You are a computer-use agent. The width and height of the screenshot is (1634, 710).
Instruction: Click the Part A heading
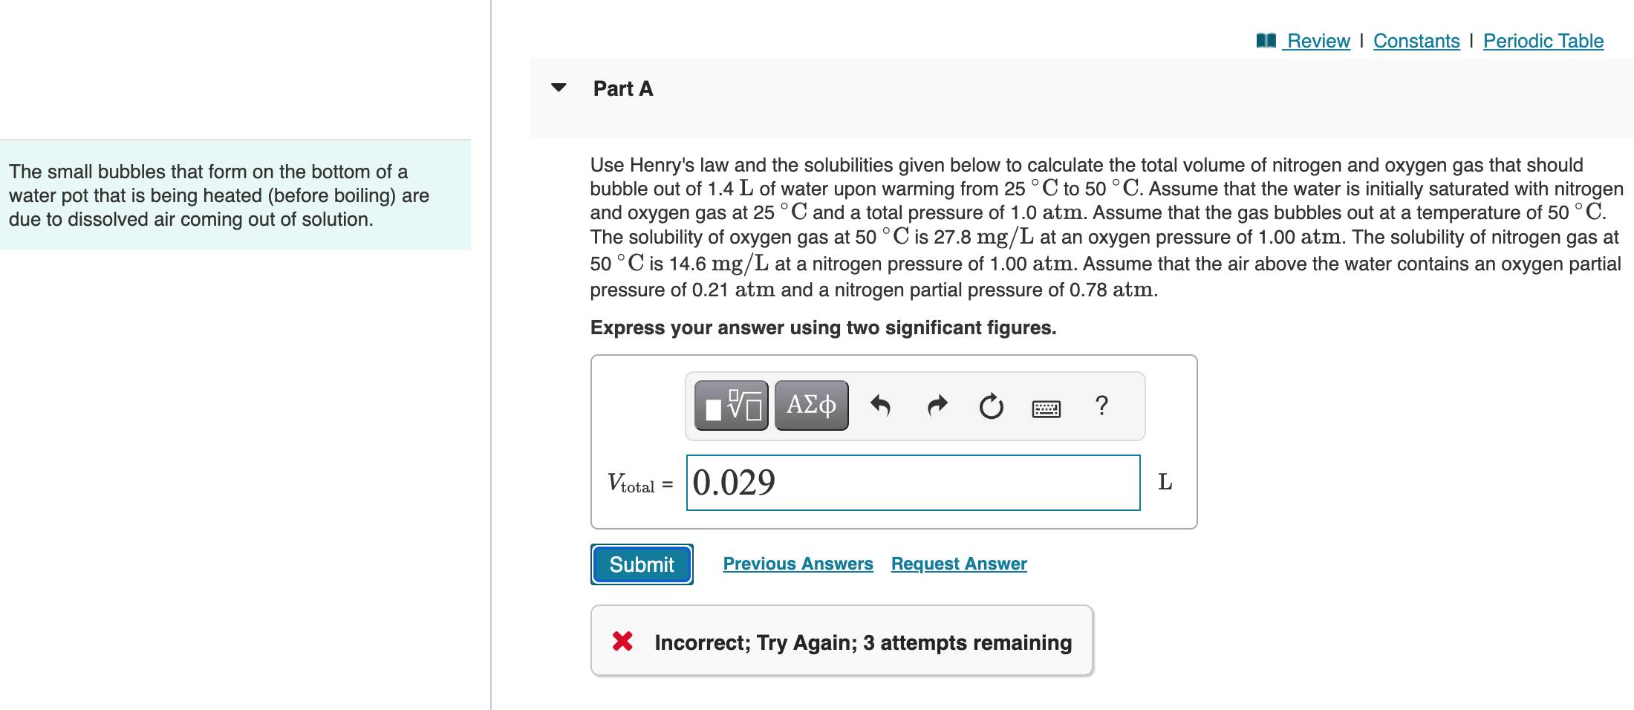622,88
